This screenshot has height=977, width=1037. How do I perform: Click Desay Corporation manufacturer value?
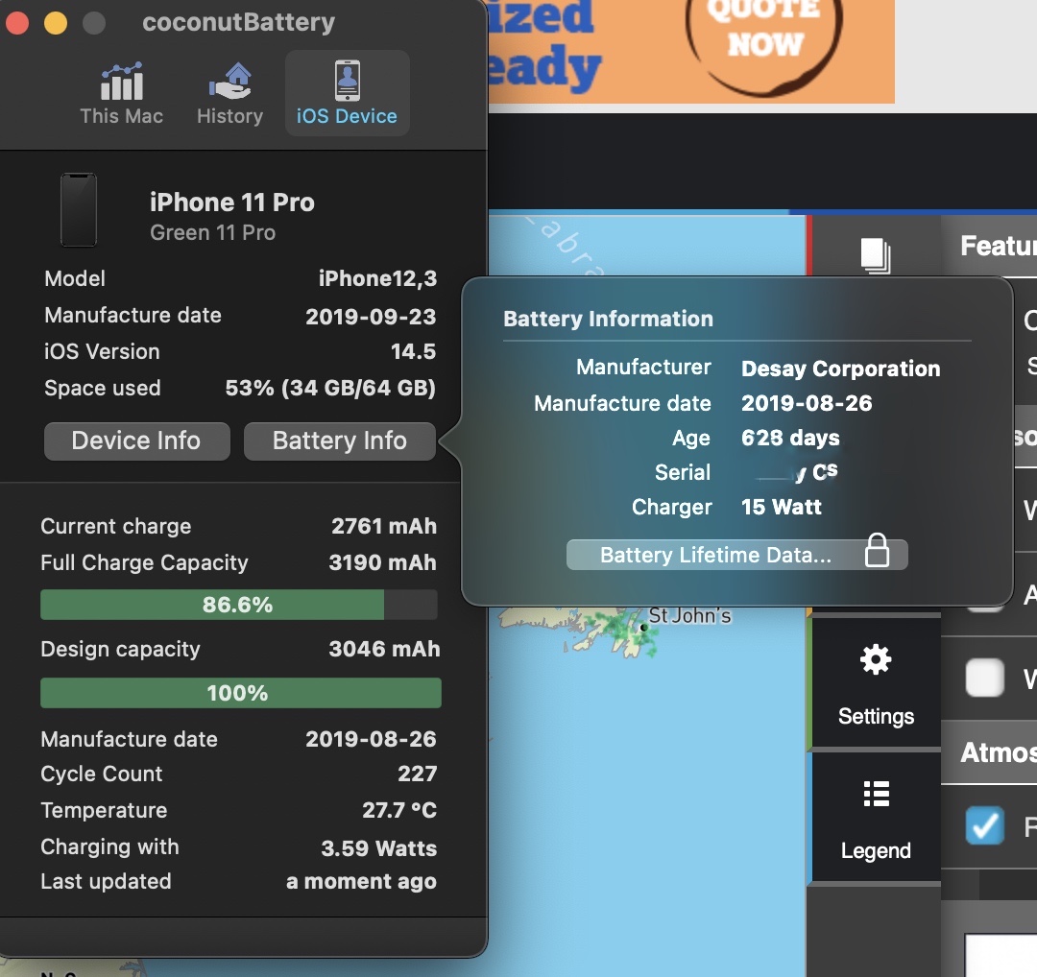tap(840, 369)
